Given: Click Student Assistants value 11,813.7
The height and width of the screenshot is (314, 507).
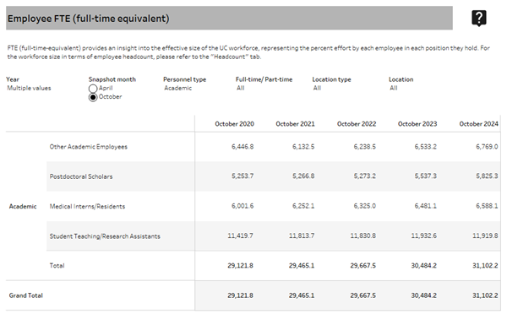Looking at the screenshot, I should (x=302, y=235).
